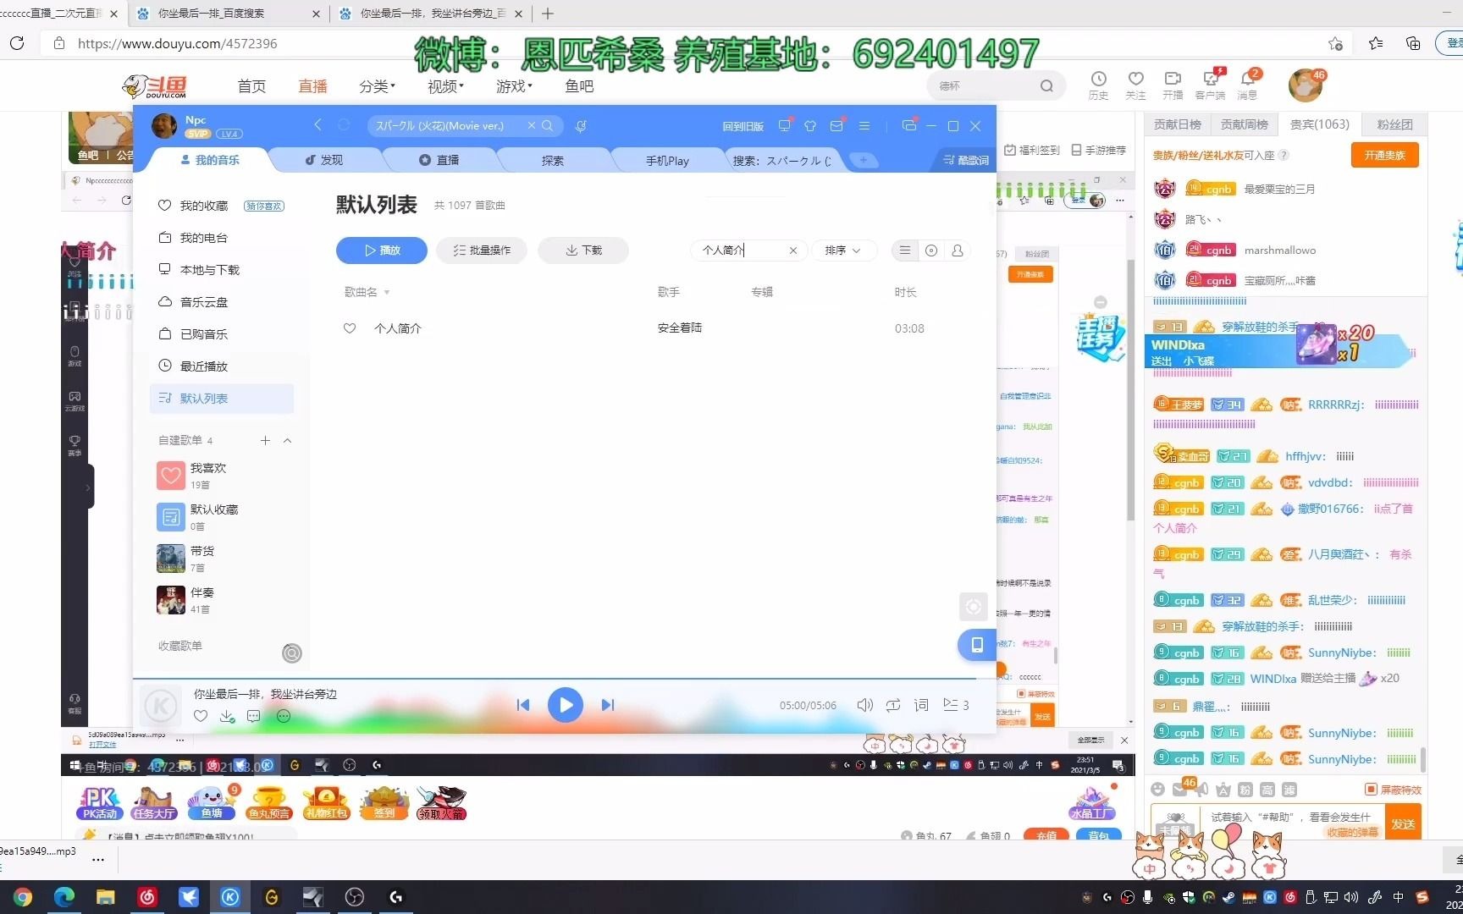Image resolution: width=1463 pixels, height=914 pixels.
Task: Click 回到旧版 to return to old version
Action: coord(743,126)
